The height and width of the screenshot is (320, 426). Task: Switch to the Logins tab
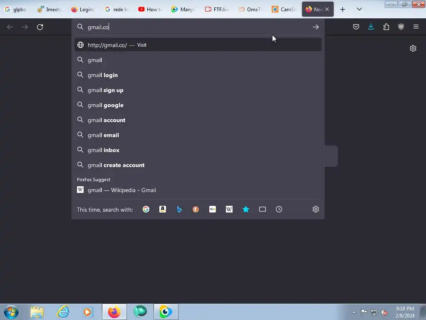83,10
